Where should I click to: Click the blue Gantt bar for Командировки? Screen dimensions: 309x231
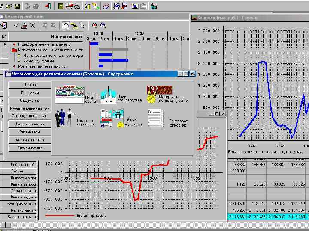(x=113, y=60)
